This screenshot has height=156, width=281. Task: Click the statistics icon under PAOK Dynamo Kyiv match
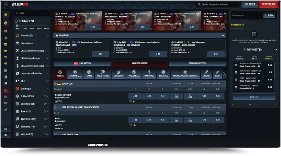click(56, 125)
